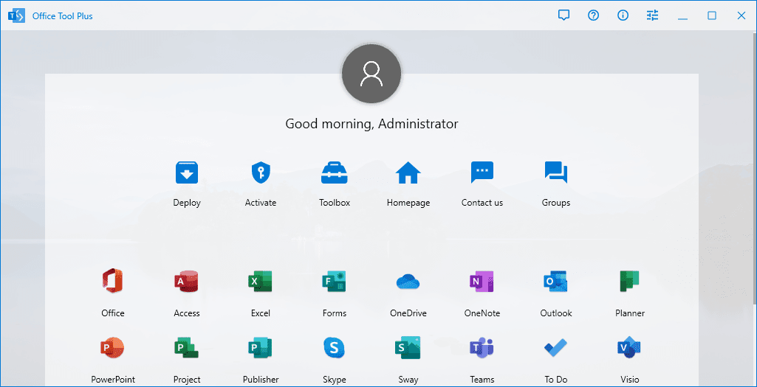Open the feedback message icon in title bar
Screen dimensions: 757x387
point(564,15)
